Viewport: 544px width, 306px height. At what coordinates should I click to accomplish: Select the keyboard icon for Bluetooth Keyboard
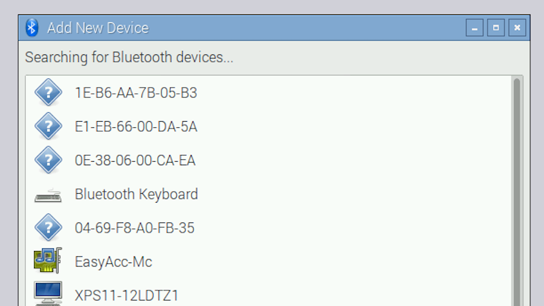48,195
